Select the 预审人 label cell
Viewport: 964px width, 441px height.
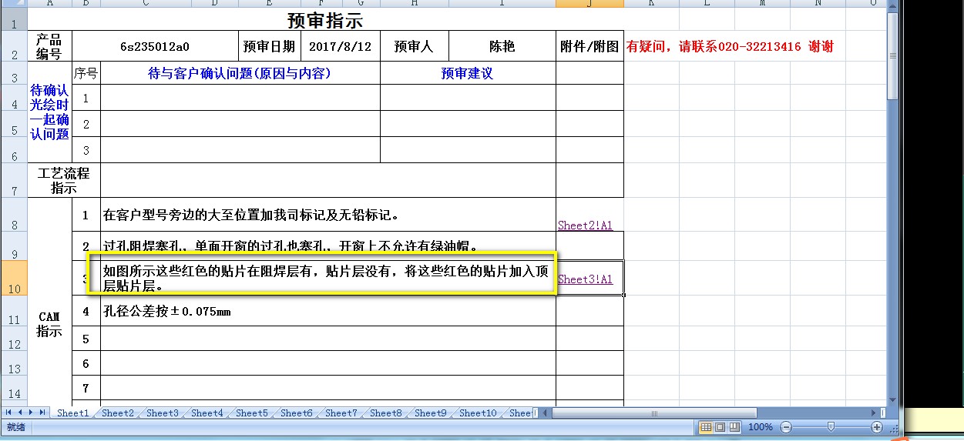pos(414,46)
